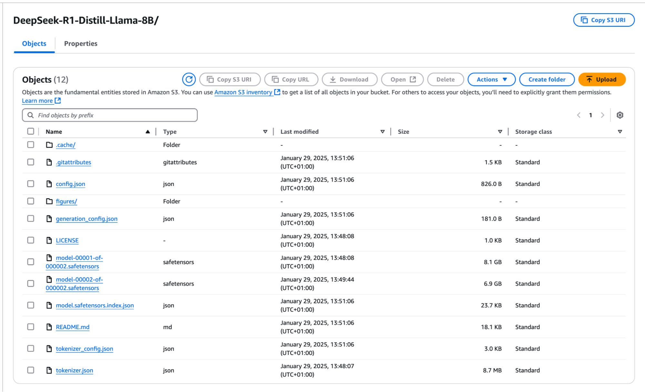This screenshot has height=392, width=645.
Task: Click file icon beside generation_config.json
Action: (49, 219)
